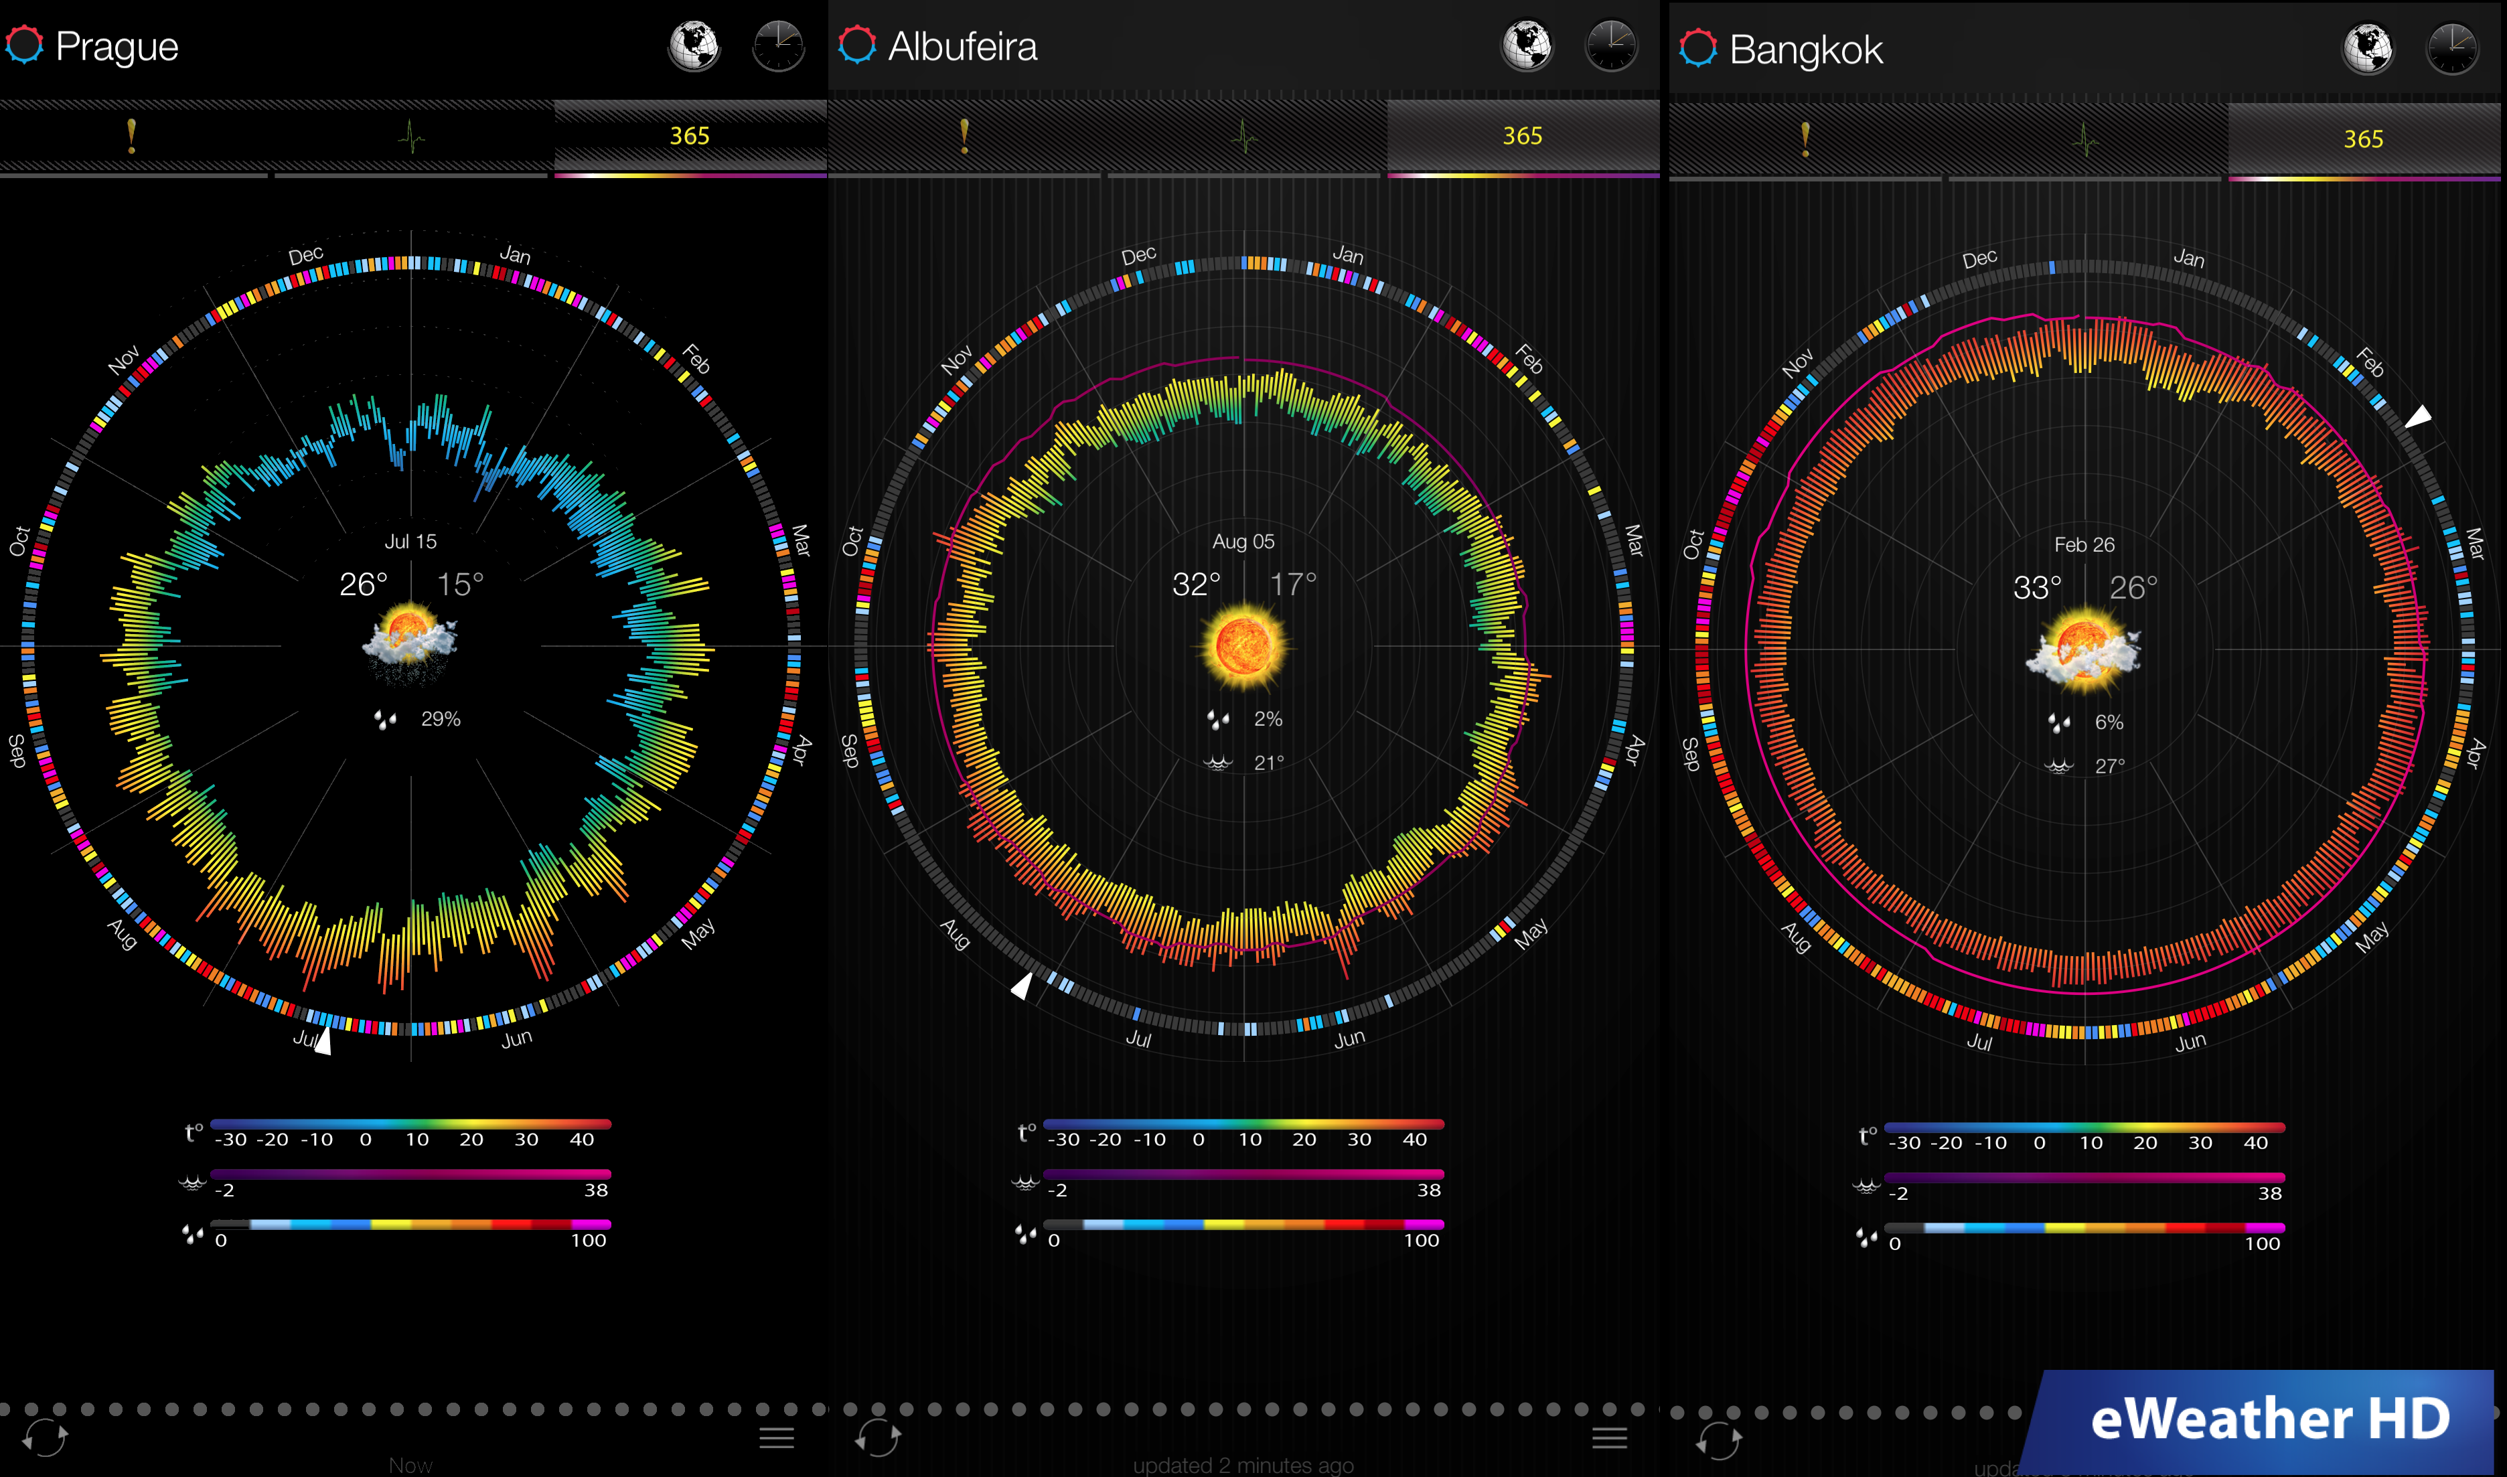Tap the location ring icon beside Prague
Image resolution: width=2507 pixels, height=1477 pixels.
point(25,45)
